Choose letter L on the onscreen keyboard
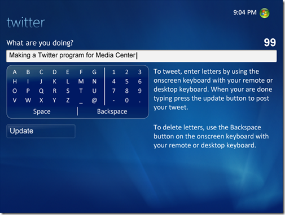This screenshot has width=285, height=215. click(68, 82)
